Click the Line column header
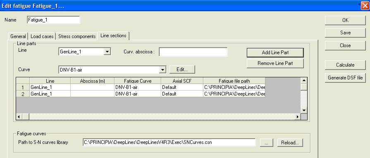 50,81
